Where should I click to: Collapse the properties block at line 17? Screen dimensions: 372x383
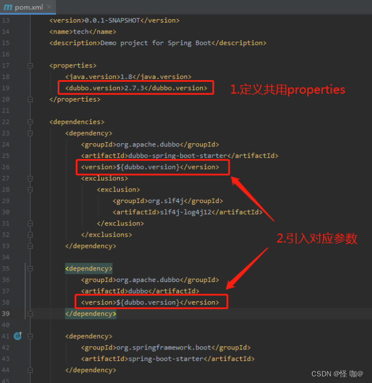point(30,65)
